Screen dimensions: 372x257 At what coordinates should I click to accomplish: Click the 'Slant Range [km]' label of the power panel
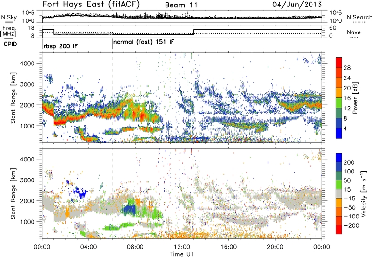[x=13, y=98]
